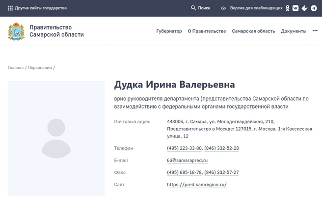This screenshot has width=322, height=197.
Task: Click the placeholder profile photo
Action: [56, 139]
